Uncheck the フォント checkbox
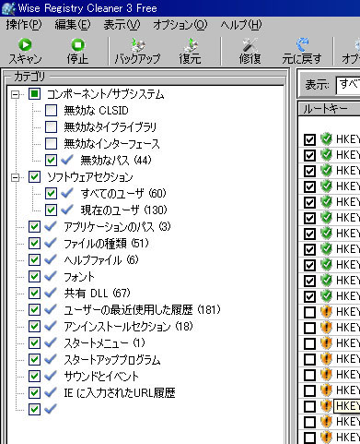The height and width of the screenshot is (444, 360). [x=34, y=277]
